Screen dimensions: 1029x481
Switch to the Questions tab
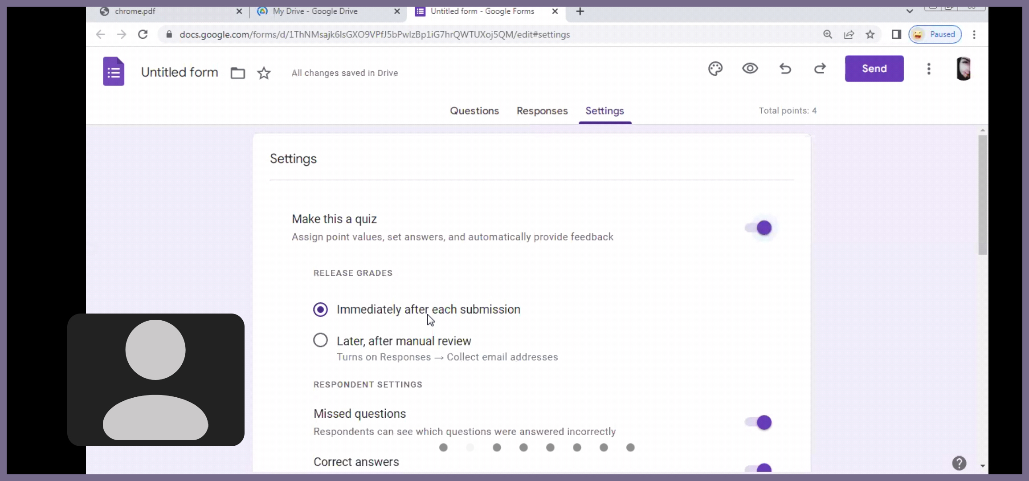[474, 111]
